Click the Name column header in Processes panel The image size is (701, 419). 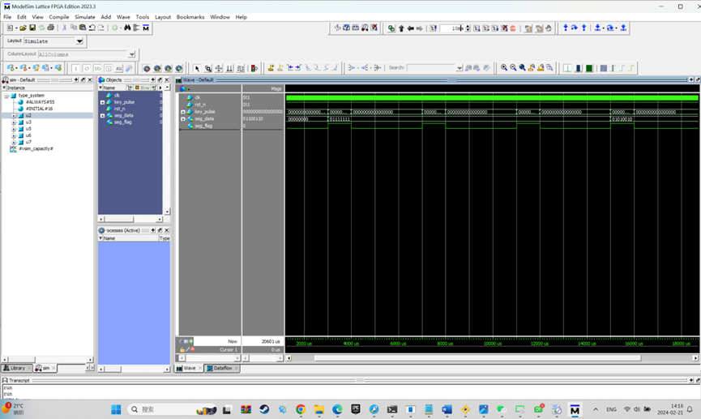pos(128,238)
